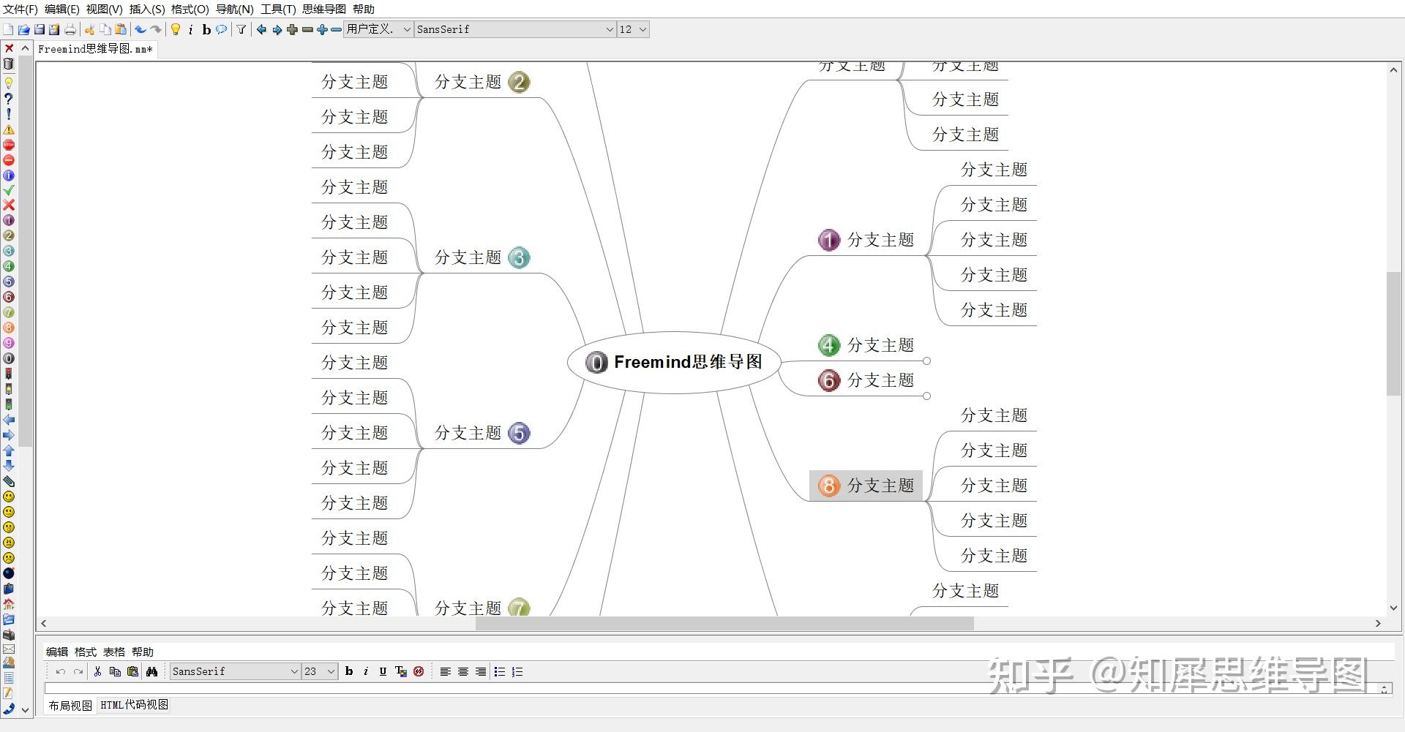
Task: Navigate to next map with right arrow
Action: coord(277,29)
